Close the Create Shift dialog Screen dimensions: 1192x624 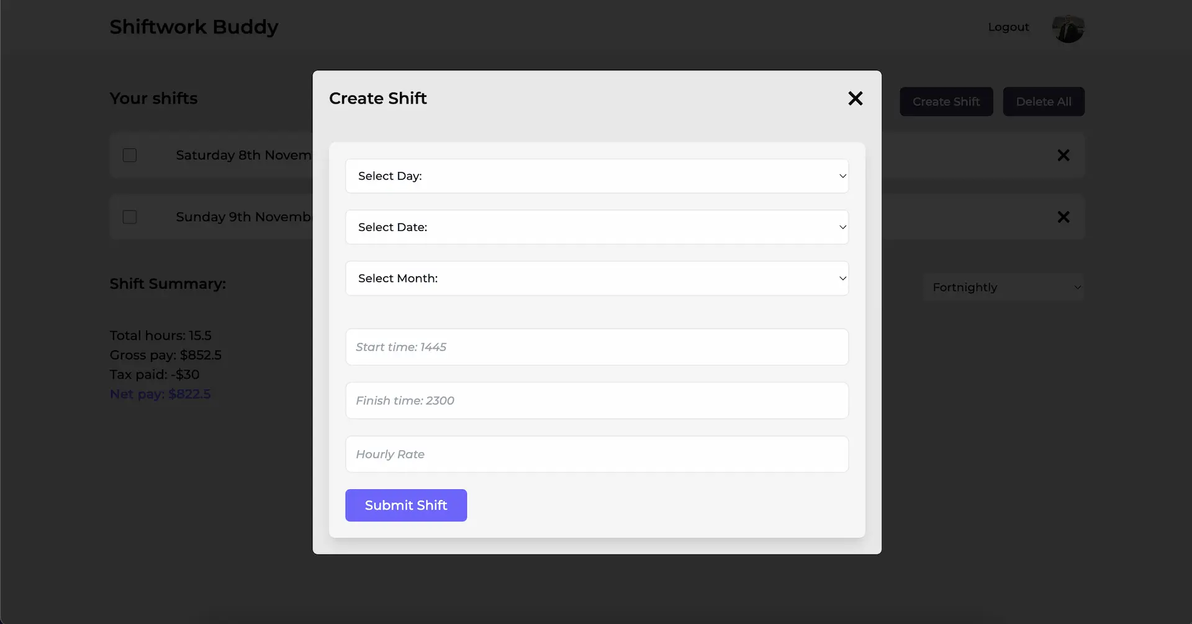(855, 98)
